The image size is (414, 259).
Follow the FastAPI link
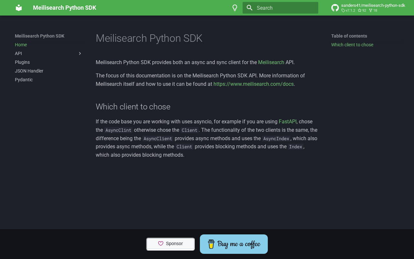click(288, 121)
